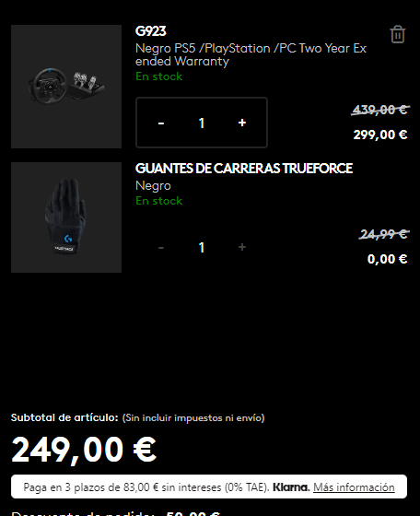Select the gloves' 0,00 € price
Image resolution: width=420 pixels, height=516 pixels.
tap(387, 259)
